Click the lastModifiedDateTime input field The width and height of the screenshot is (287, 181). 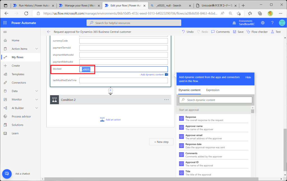tap(124, 80)
